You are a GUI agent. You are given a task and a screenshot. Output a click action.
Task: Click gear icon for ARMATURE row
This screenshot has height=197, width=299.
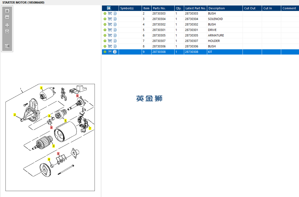tap(105, 35)
